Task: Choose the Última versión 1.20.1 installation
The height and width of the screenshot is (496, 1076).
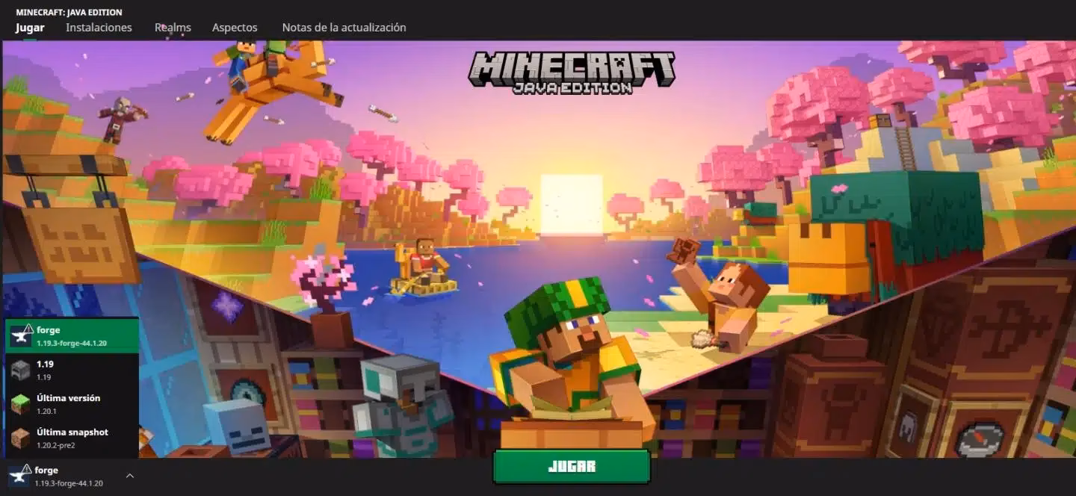Action: click(x=72, y=404)
